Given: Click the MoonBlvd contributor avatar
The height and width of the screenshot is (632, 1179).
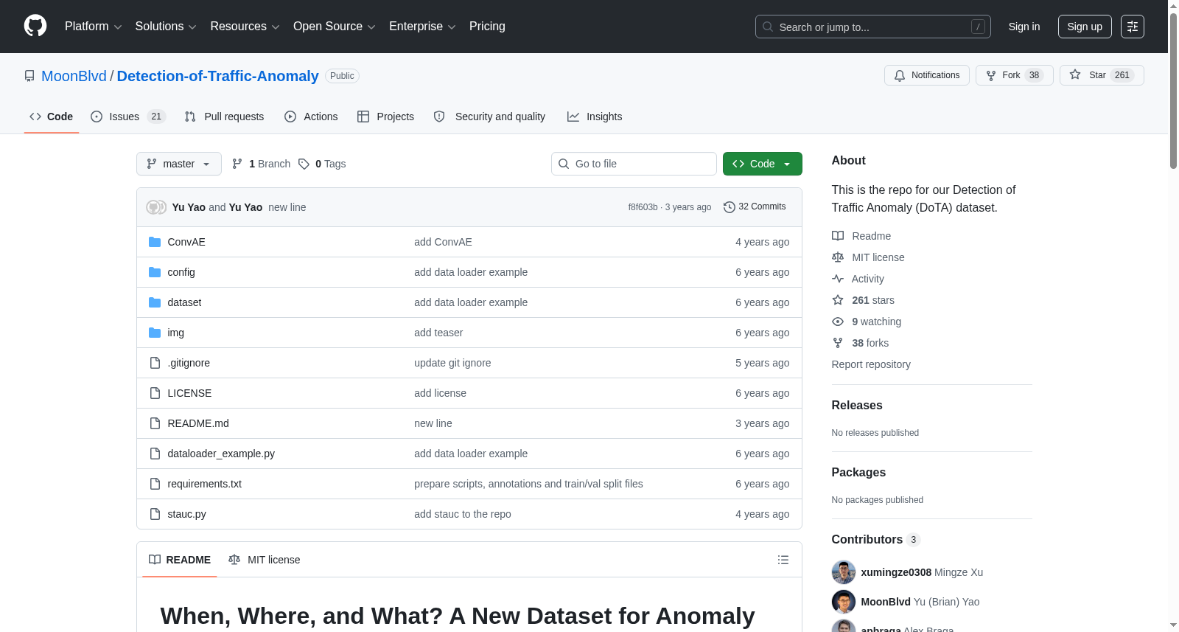Looking at the screenshot, I should click(844, 602).
